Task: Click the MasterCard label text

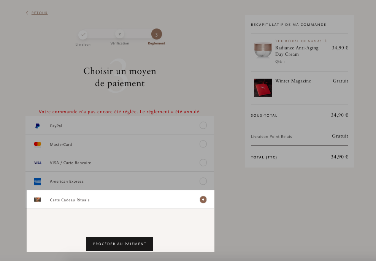Action: [x=61, y=144]
